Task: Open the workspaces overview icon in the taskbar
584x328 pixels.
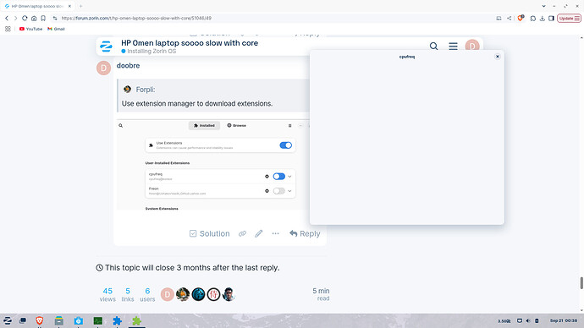Action: tap(23, 320)
